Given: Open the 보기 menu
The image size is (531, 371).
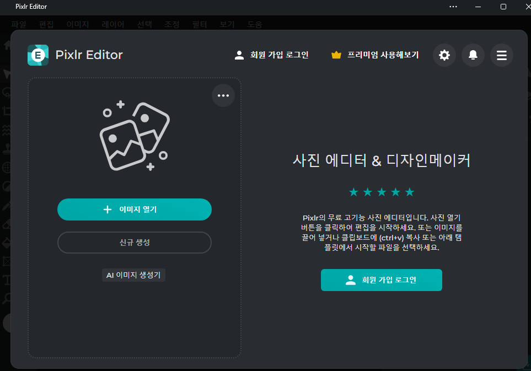Looking at the screenshot, I should click(x=227, y=24).
